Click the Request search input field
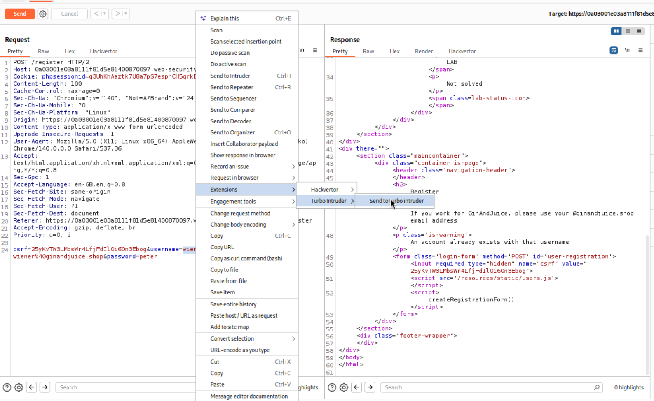654x401 pixels. pos(124,387)
